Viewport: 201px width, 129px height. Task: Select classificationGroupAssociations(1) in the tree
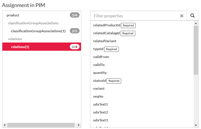(x=38, y=31)
